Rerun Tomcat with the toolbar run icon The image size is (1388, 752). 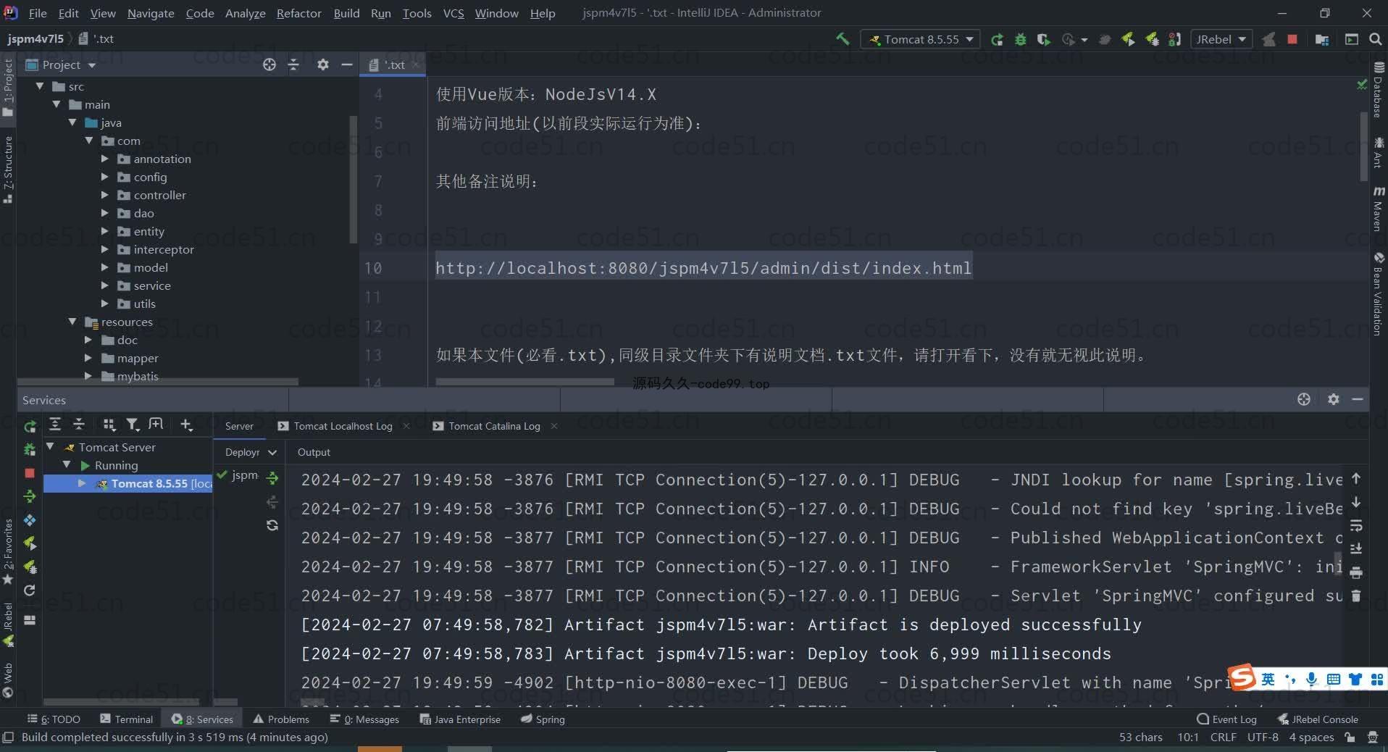[x=998, y=40]
